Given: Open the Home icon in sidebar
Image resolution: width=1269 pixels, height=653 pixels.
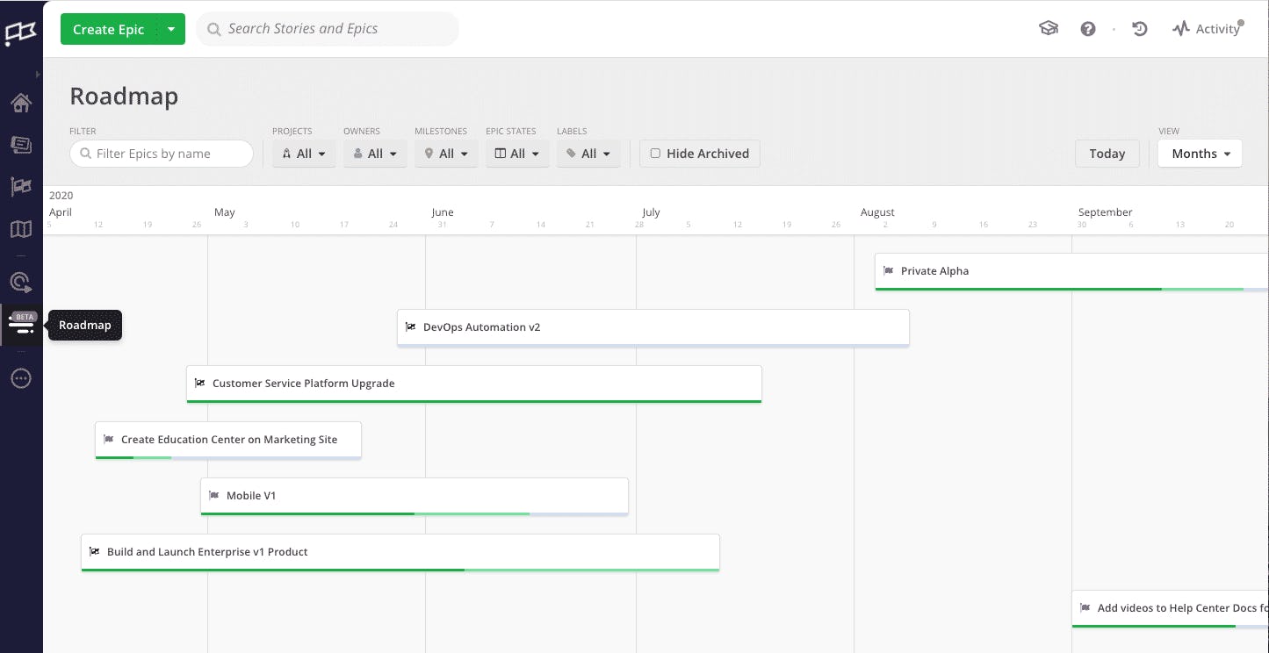Looking at the screenshot, I should coord(21,104).
